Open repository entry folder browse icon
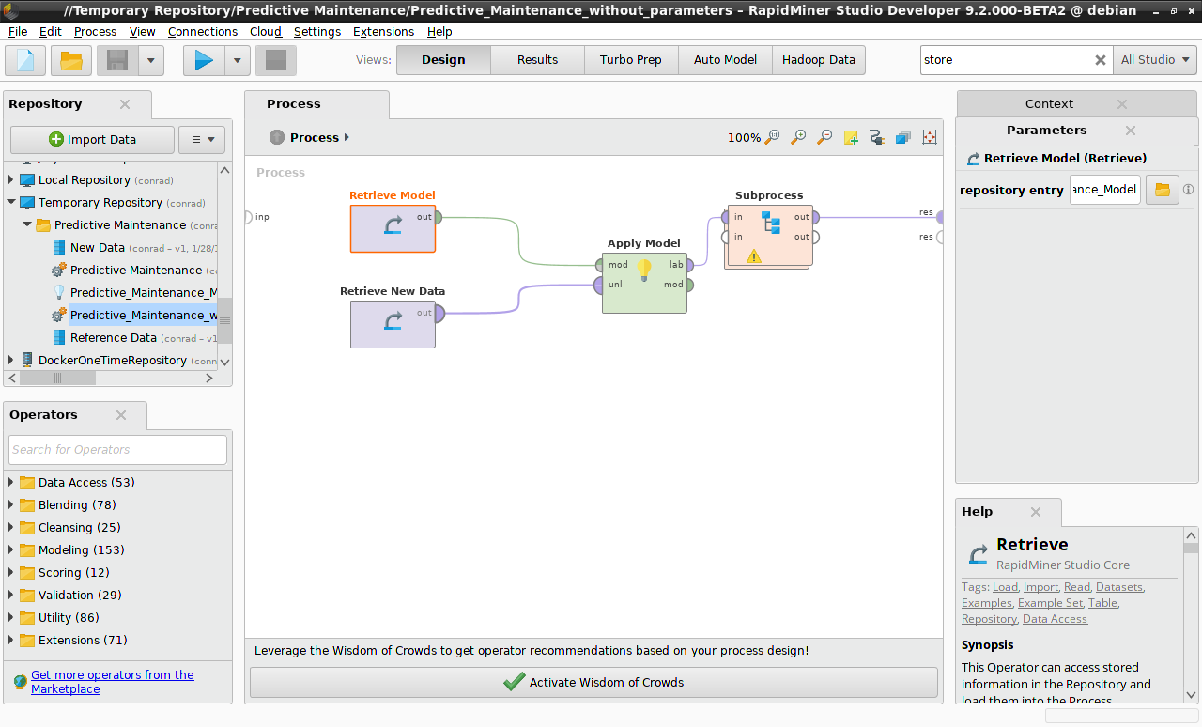This screenshot has height=727, width=1202. (x=1162, y=190)
